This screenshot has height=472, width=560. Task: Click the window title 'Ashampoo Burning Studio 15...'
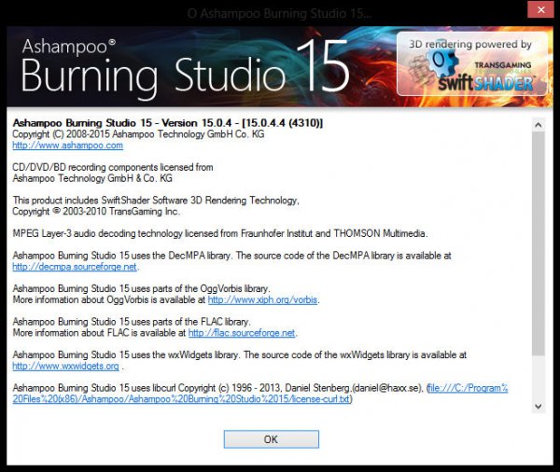280,14
